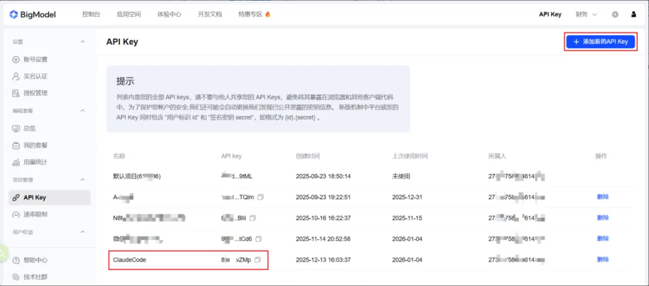Screen dimensions: 649x286
Task: Copy the API key ending tCd6
Action: (x=258, y=239)
